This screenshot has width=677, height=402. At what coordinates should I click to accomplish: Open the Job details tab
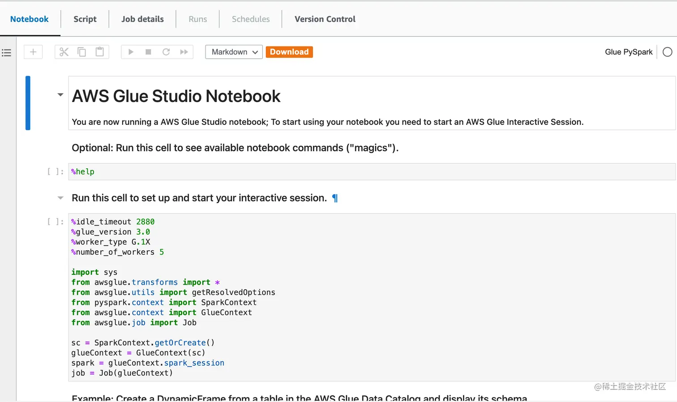tap(142, 19)
